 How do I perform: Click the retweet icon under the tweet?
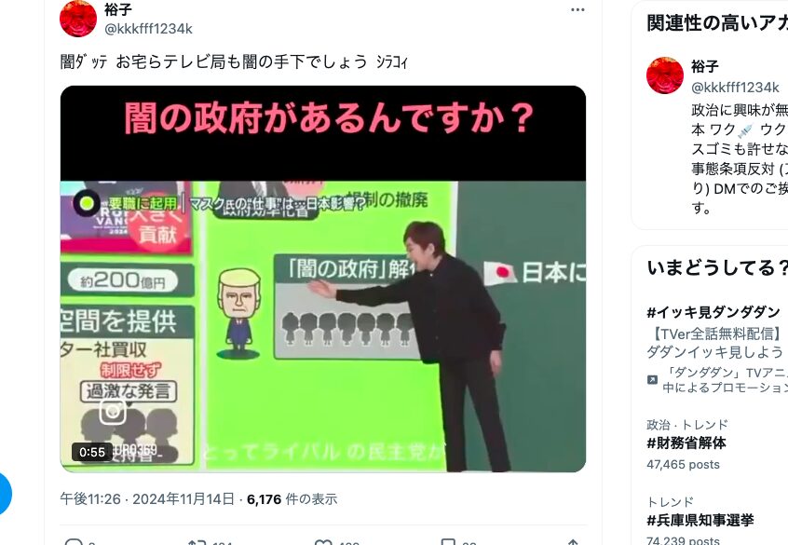coord(197,542)
